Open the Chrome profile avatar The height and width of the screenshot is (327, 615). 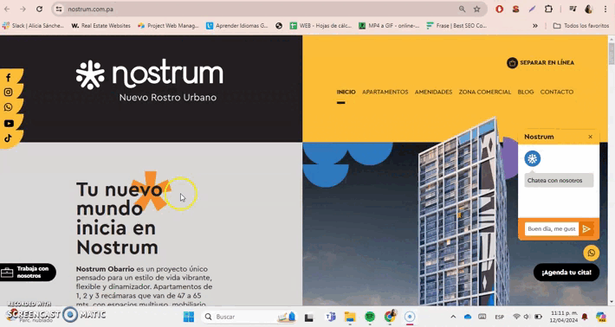click(588, 9)
